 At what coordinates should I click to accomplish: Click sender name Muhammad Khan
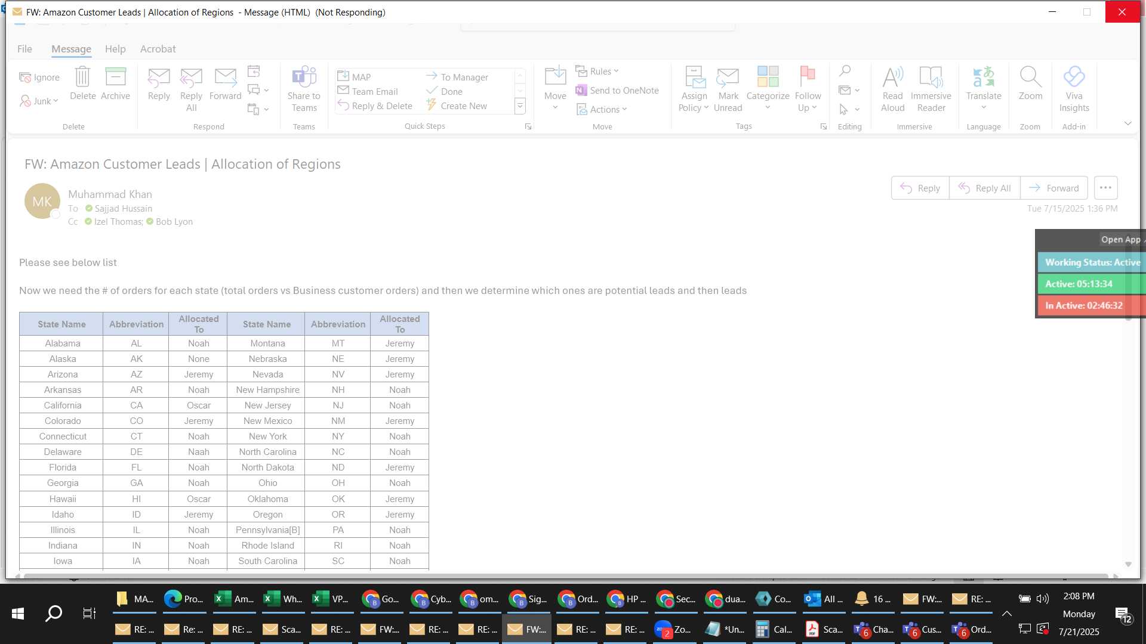(110, 194)
